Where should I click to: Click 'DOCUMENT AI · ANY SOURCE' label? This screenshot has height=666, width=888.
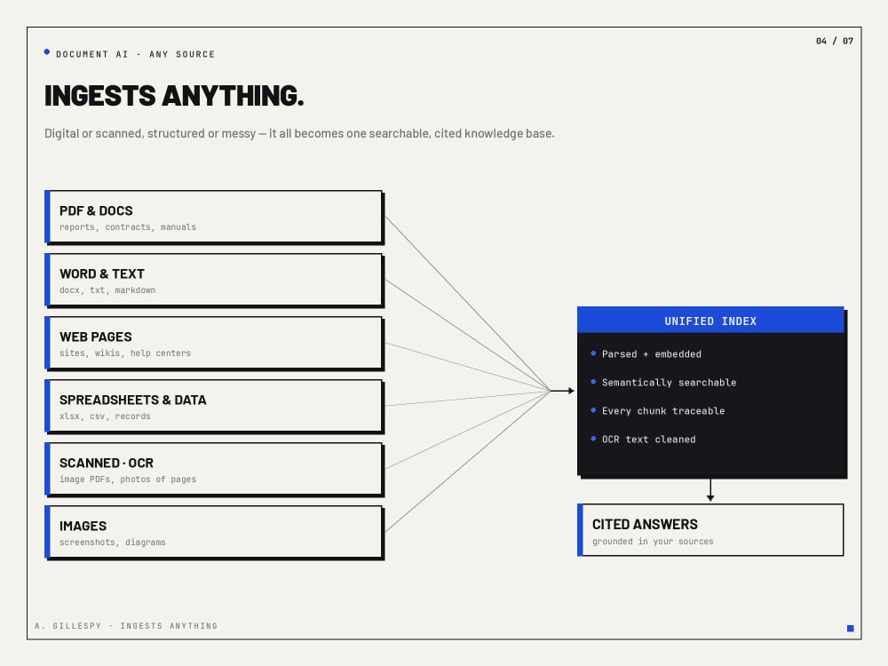pos(135,54)
